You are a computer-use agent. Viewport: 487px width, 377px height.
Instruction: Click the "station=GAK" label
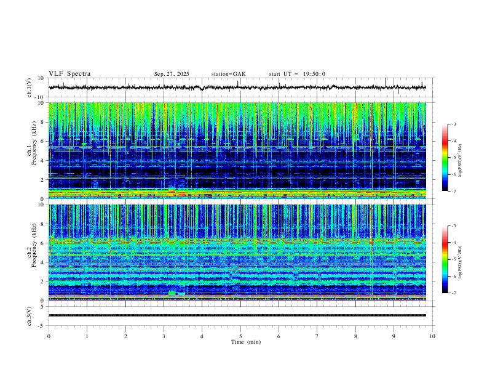(228, 74)
